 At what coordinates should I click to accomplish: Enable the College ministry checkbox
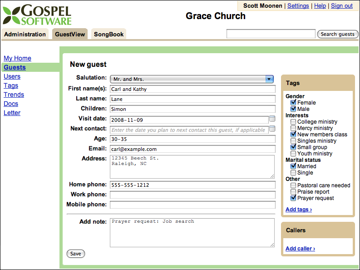[x=293, y=121]
